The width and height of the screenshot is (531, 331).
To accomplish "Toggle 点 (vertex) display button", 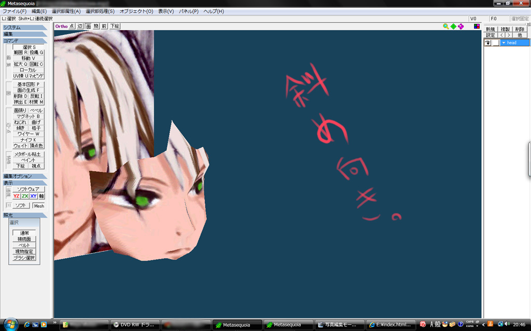I will point(72,26).
